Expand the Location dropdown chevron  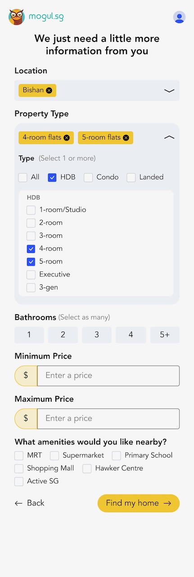point(169,91)
